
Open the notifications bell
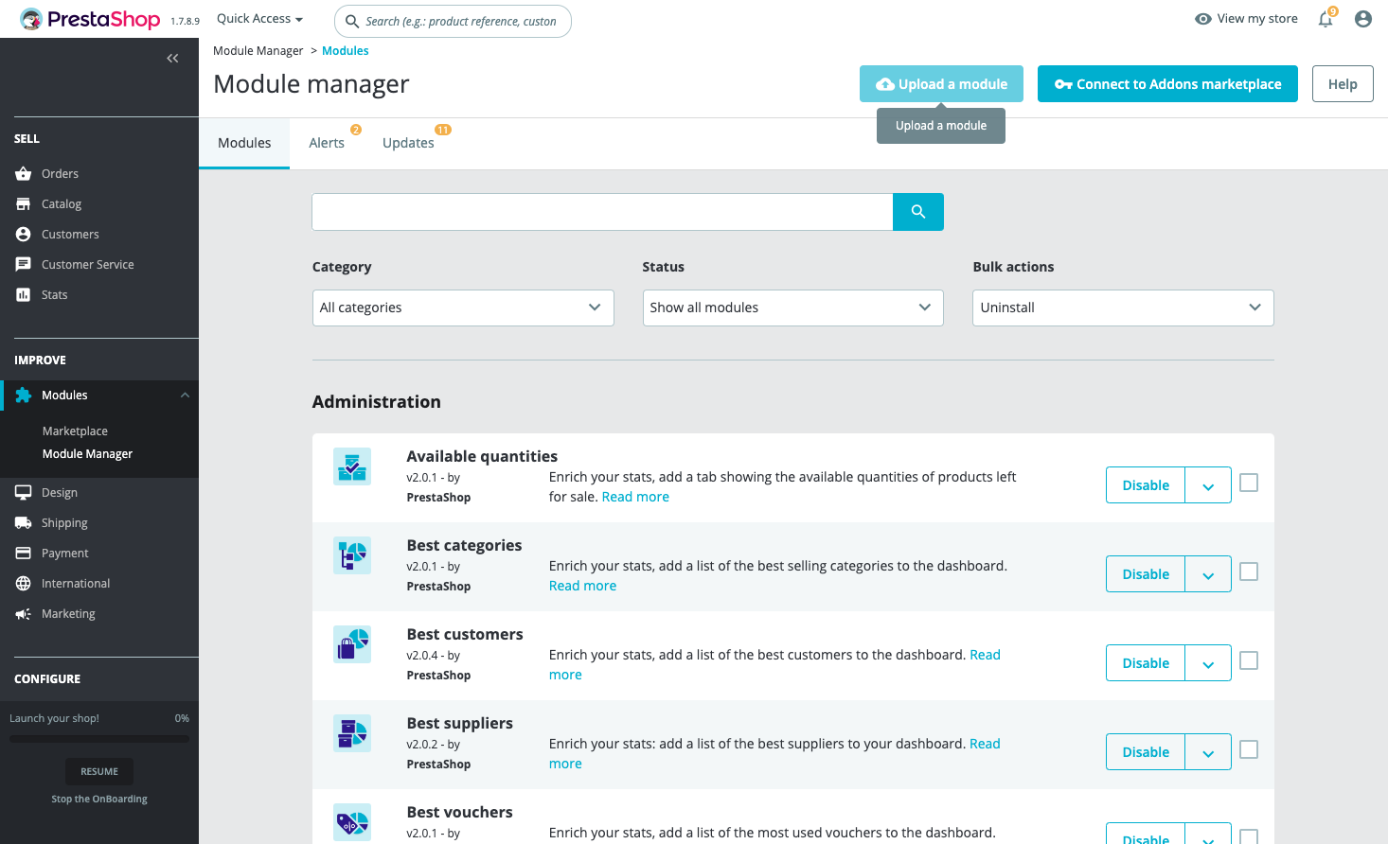1326,19
